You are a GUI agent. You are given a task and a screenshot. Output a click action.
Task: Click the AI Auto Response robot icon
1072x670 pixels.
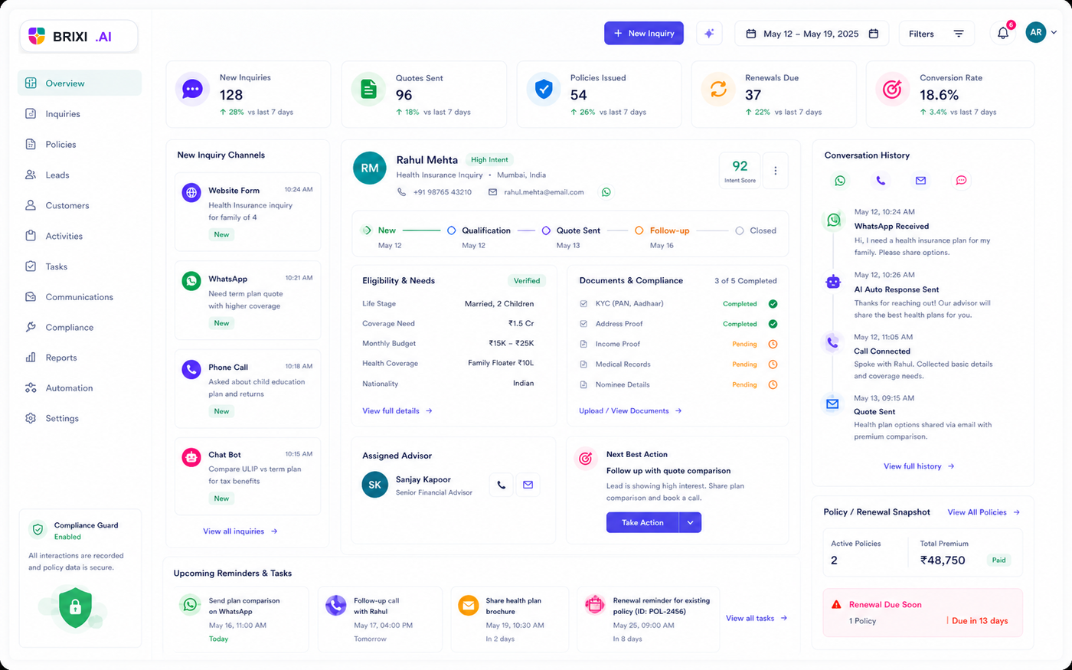click(833, 282)
